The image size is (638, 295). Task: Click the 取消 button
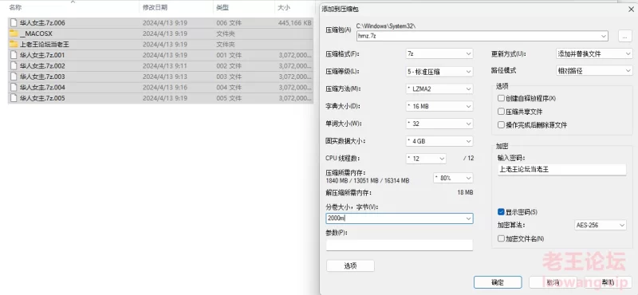[x=553, y=282]
